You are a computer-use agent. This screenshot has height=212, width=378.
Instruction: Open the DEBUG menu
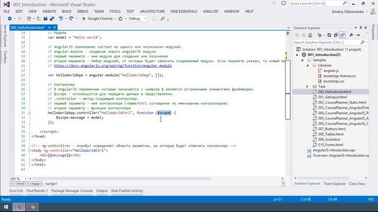pos(83,11)
